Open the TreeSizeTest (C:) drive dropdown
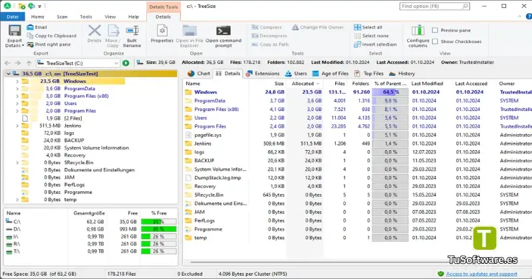 pyautogui.click(x=116, y=63)
